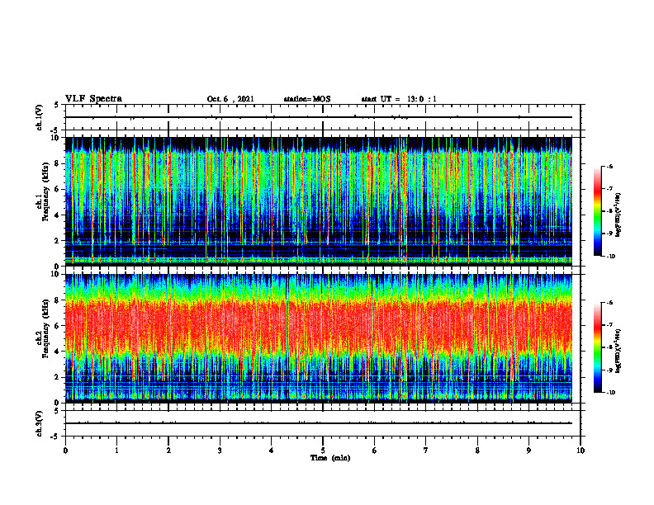Click the "4" kHz tick on ch.2 spectrogram axis
Image resolution: width=654 pixels, height=505 pixels.
point(58,352)
